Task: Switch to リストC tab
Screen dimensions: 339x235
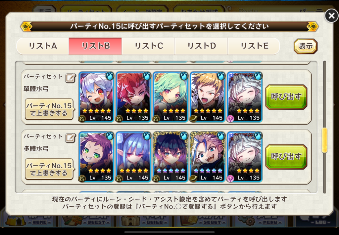Action: coord(148,46)
